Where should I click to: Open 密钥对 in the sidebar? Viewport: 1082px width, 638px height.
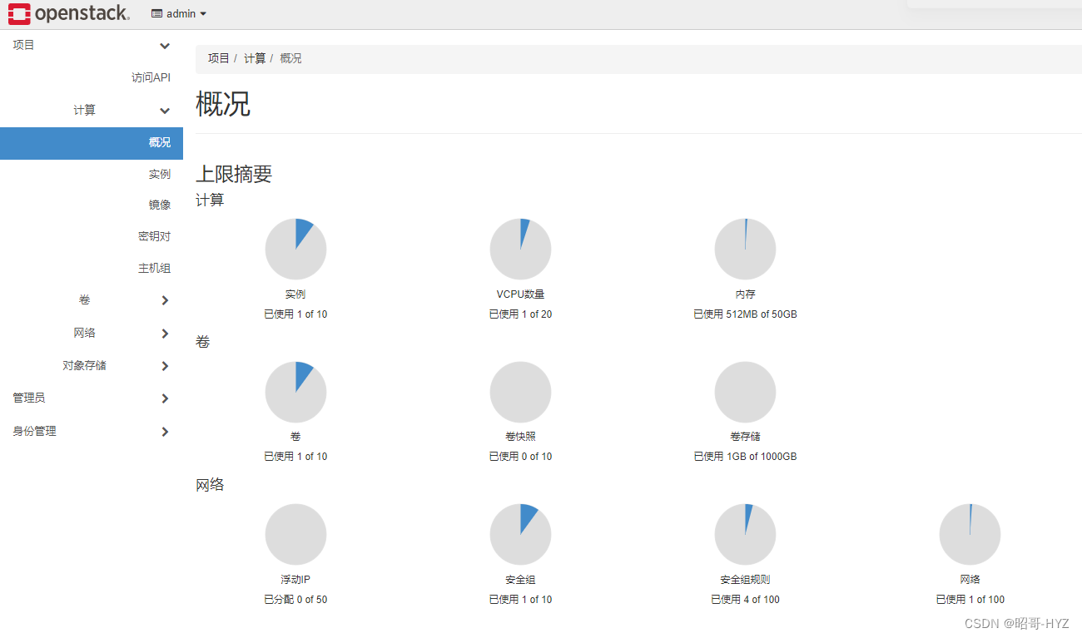tap(154, 236)
